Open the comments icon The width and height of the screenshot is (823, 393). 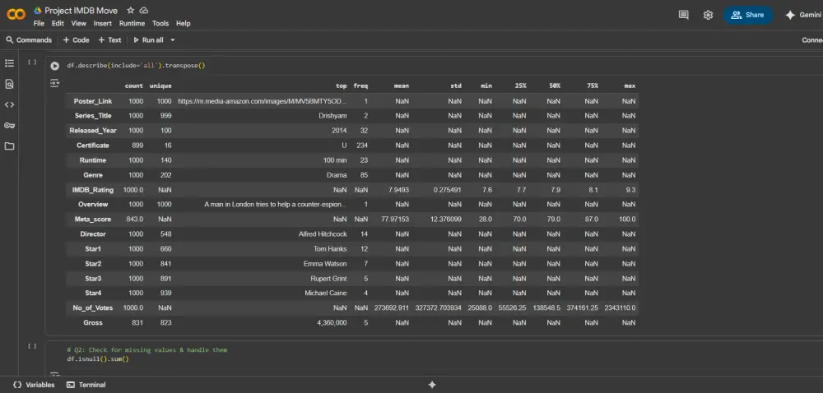pos(683,15)
